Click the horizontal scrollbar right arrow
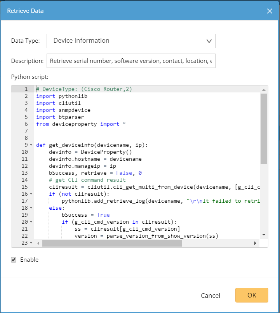The image size is (280, 313). [x=255, y=243]
